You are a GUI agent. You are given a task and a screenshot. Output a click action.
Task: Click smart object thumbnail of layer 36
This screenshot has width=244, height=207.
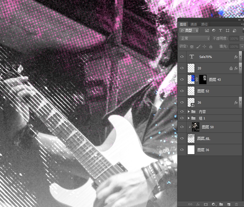(191, 102)
